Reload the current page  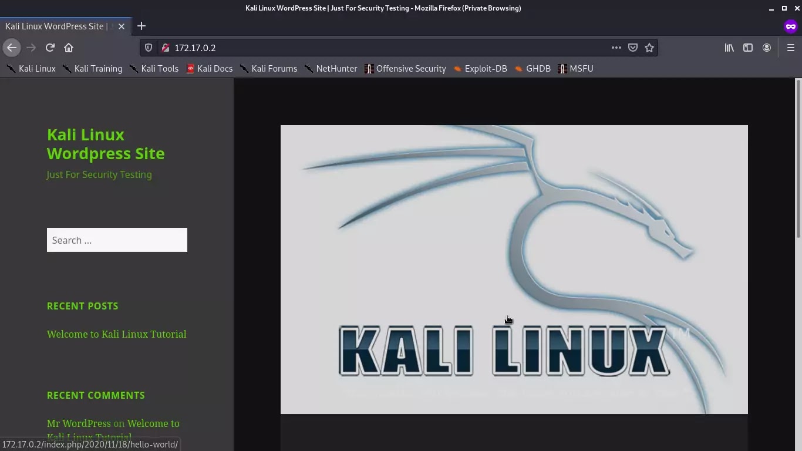point(50,48)
